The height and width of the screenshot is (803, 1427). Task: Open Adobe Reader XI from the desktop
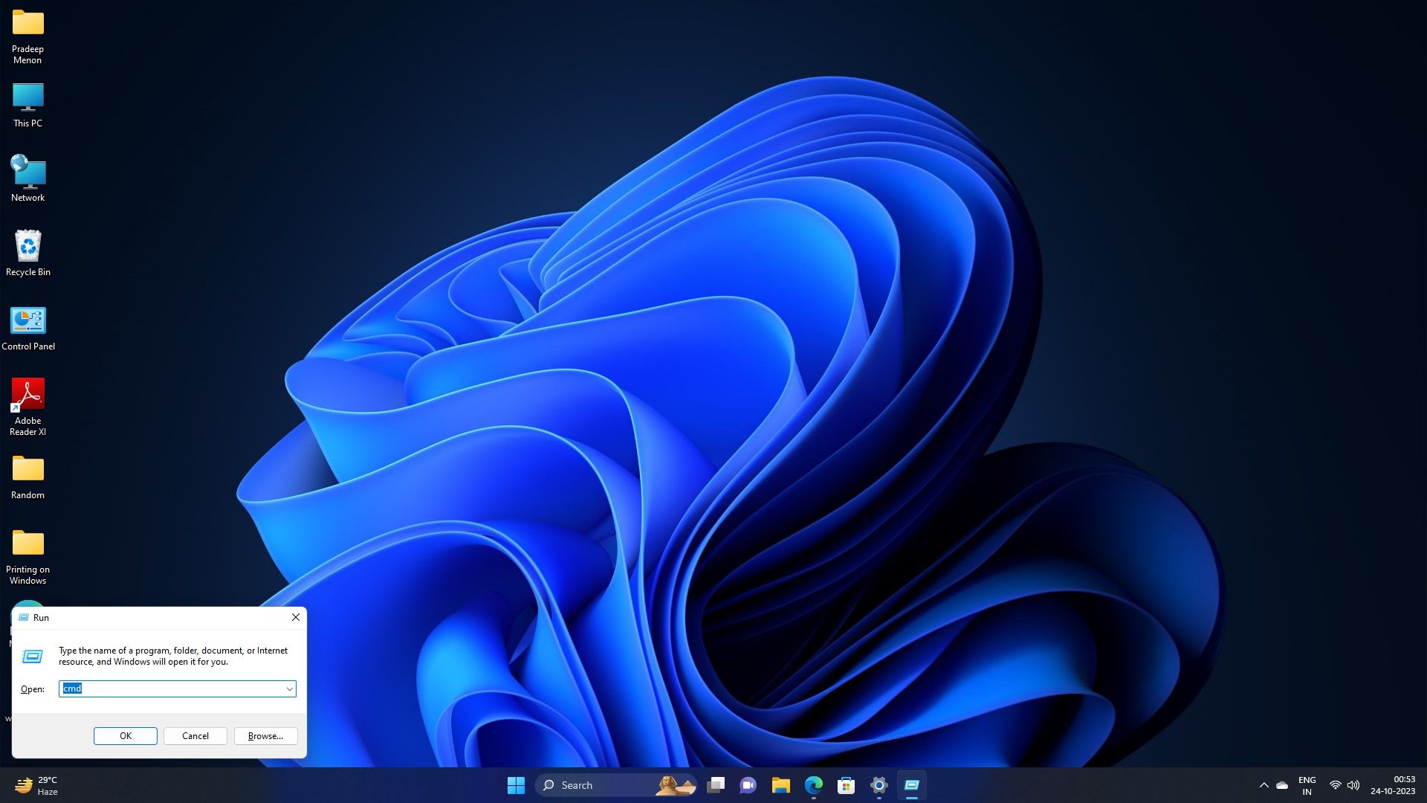coord(27,394)
